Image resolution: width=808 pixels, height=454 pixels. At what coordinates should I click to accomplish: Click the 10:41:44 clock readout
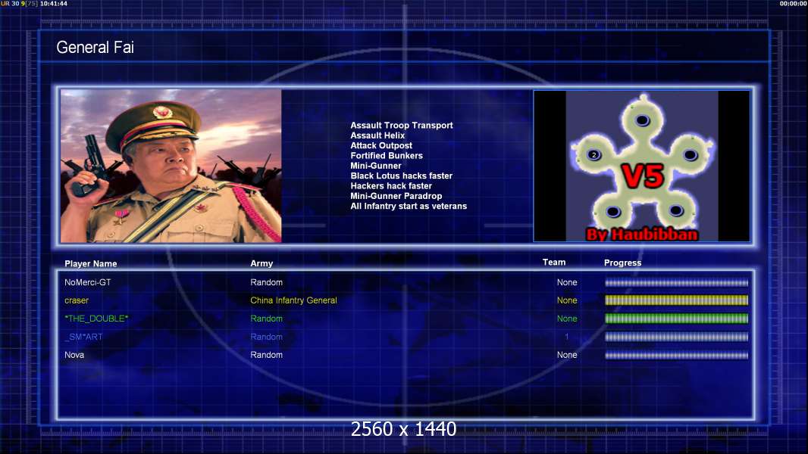(x=54, y=4)
